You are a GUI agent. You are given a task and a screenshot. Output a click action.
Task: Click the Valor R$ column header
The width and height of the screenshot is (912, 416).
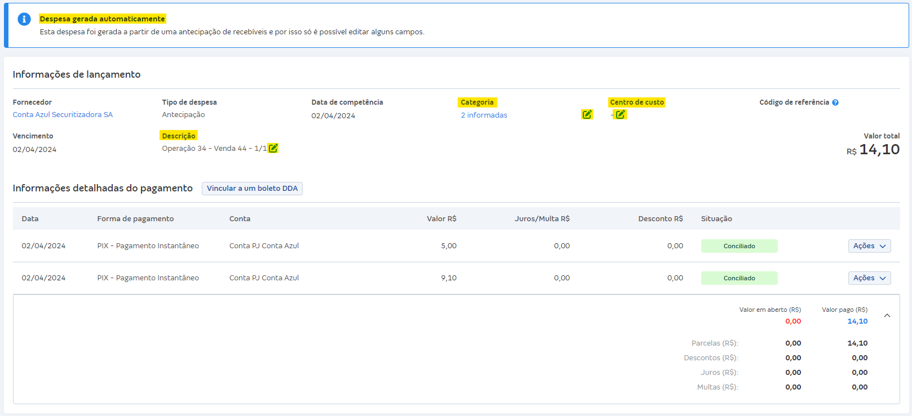(x=441, y=219)
